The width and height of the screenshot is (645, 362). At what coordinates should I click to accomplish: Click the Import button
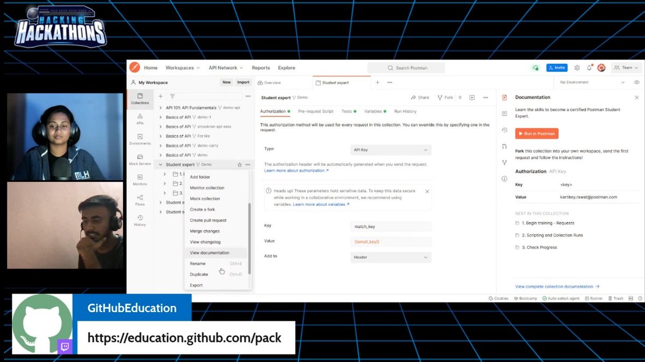coord(243,82)
